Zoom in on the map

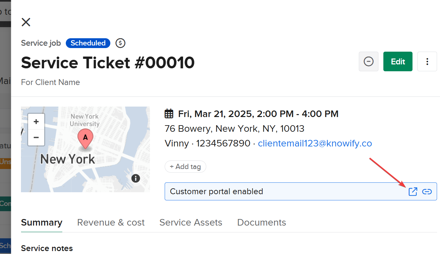click(36, 122)
